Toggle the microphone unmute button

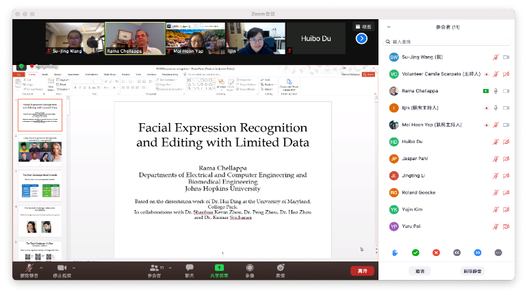pyautogui.click(x=29, y=268)
